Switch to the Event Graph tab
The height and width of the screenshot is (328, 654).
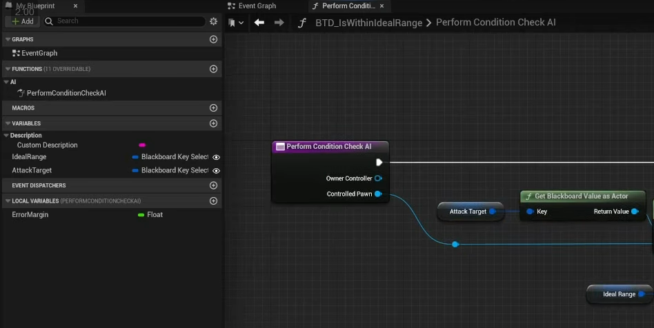pyautogui.click(x=257, y=6)
